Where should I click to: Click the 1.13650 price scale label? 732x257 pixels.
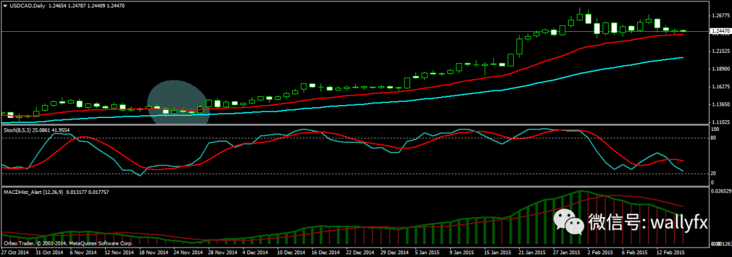[720, 104]
